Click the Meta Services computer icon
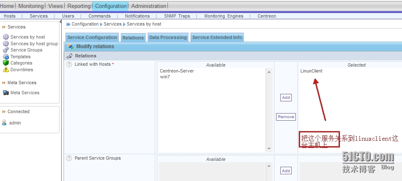This screenshot has height=181, width=402. 5,93
